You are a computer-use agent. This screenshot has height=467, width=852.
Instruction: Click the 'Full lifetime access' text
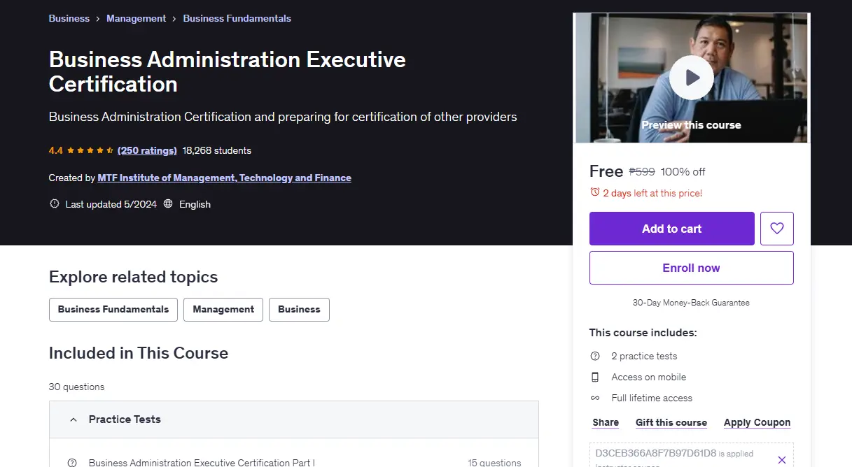[652, 398]
